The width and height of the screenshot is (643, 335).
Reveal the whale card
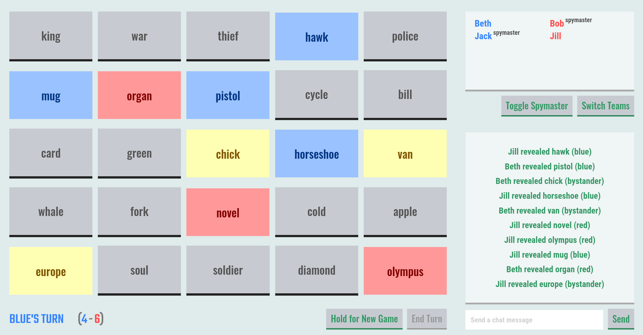click(51, 212)
